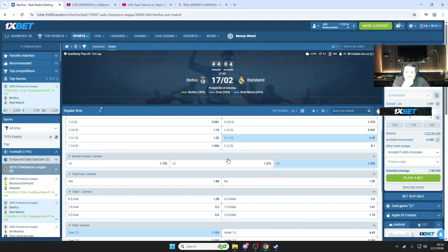Star the Borussia Dortmund match as favorite
Screen dimensions: 448x252
57,179
